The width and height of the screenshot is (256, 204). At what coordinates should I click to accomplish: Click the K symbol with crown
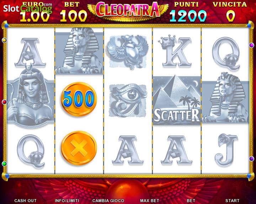click(175, 51)
